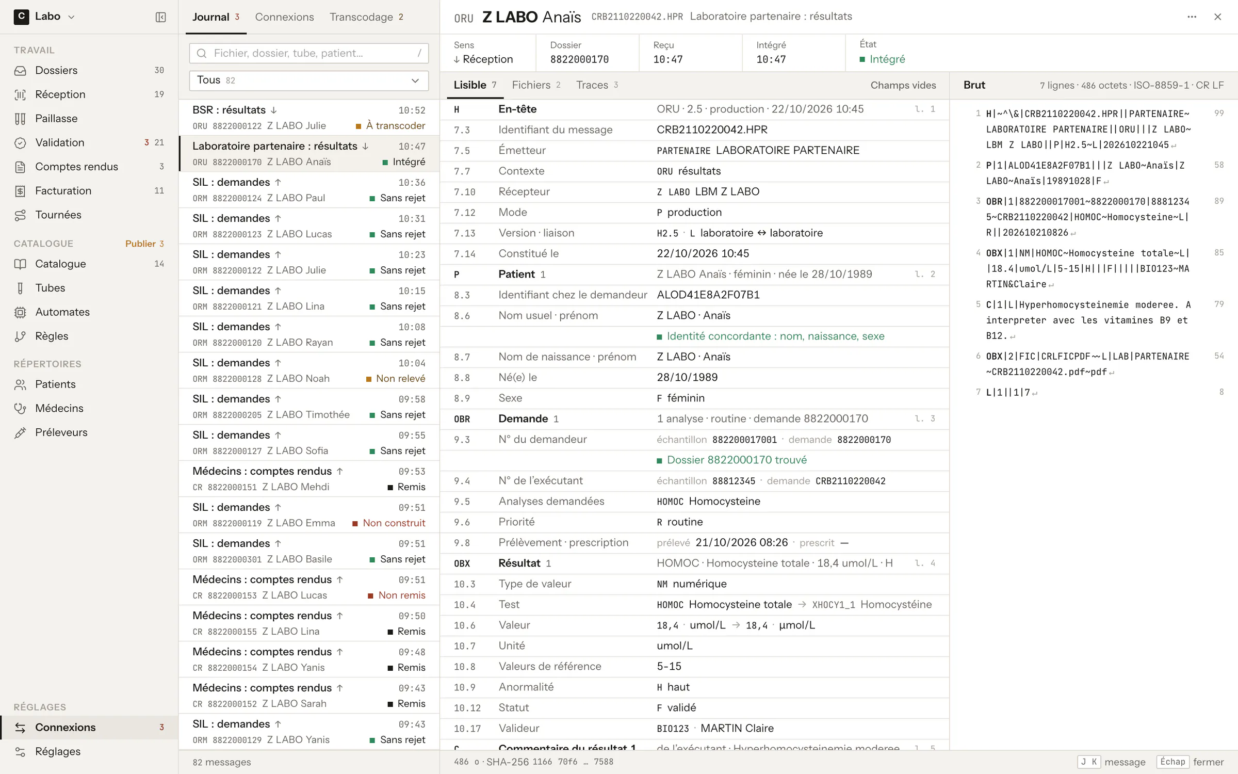
Task: Close the message detail panel
Action: pyautogui.click(x=1217, y=17)
